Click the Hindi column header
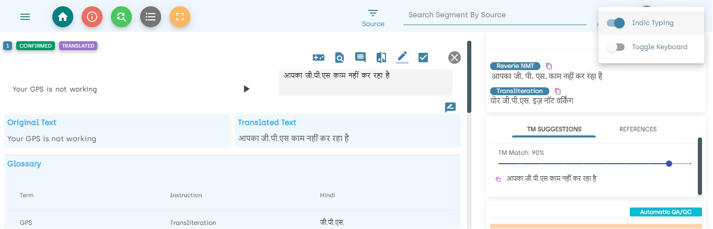 click(x=327, y=196)
